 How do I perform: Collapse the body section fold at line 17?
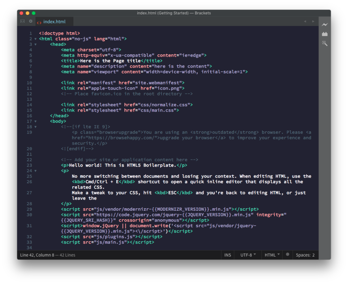pos(35,121)
